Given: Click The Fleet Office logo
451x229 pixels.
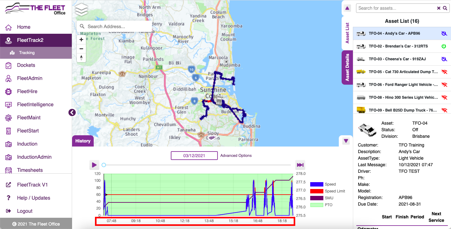Looking at the screenshot, I should (35, 9).
